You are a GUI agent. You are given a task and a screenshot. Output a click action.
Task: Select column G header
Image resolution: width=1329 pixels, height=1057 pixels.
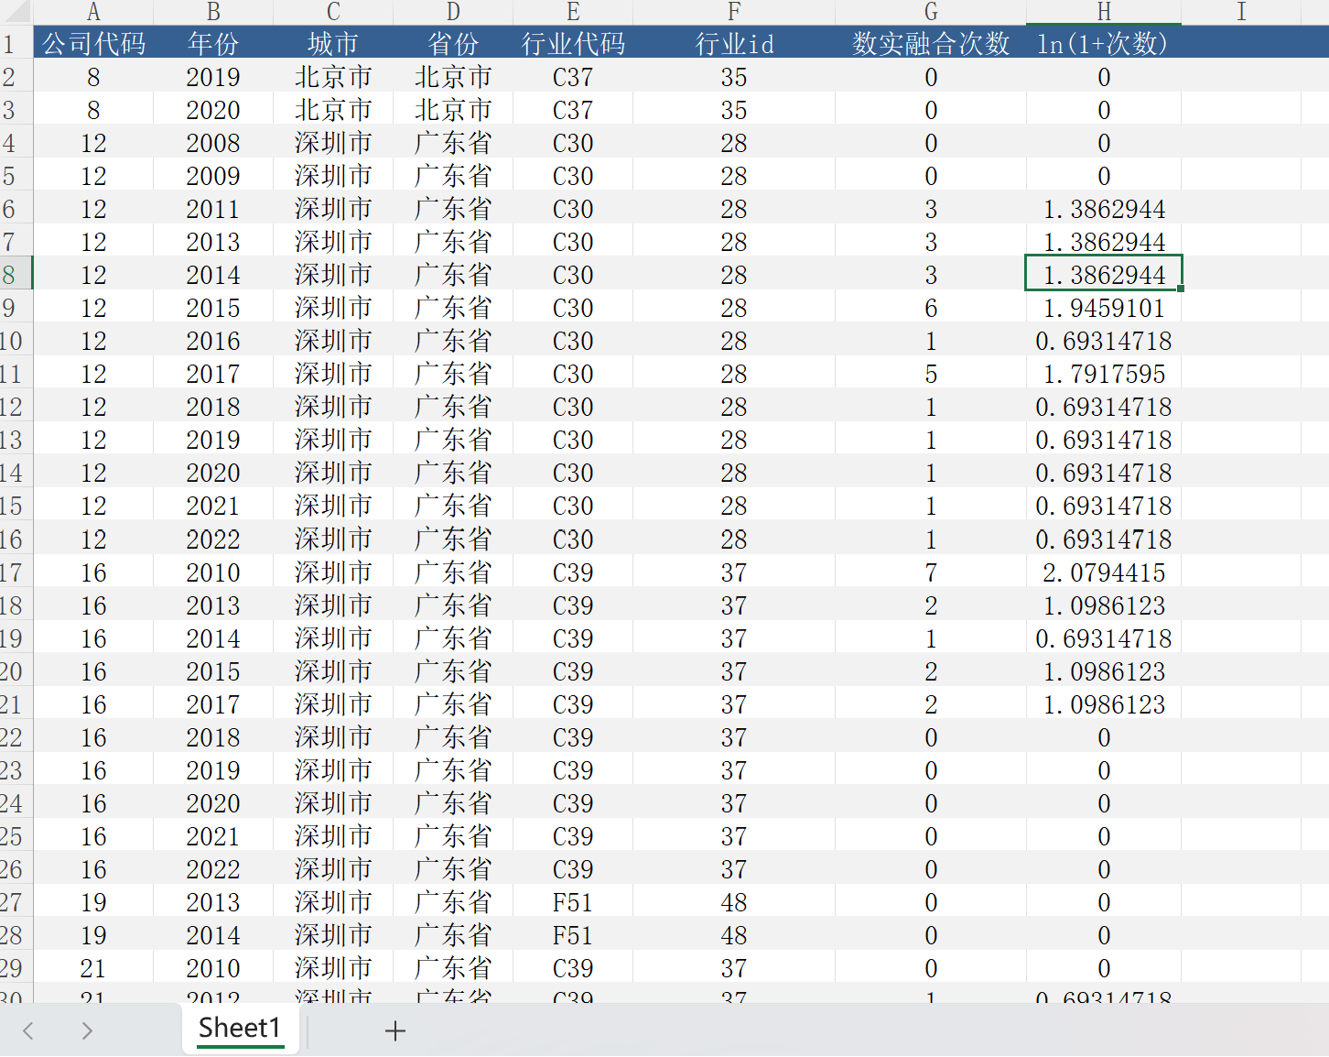pos(931,12)
